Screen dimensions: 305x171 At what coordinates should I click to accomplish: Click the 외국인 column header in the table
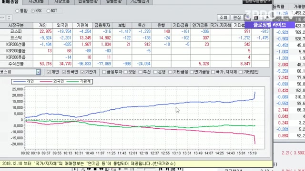[62, 25]
